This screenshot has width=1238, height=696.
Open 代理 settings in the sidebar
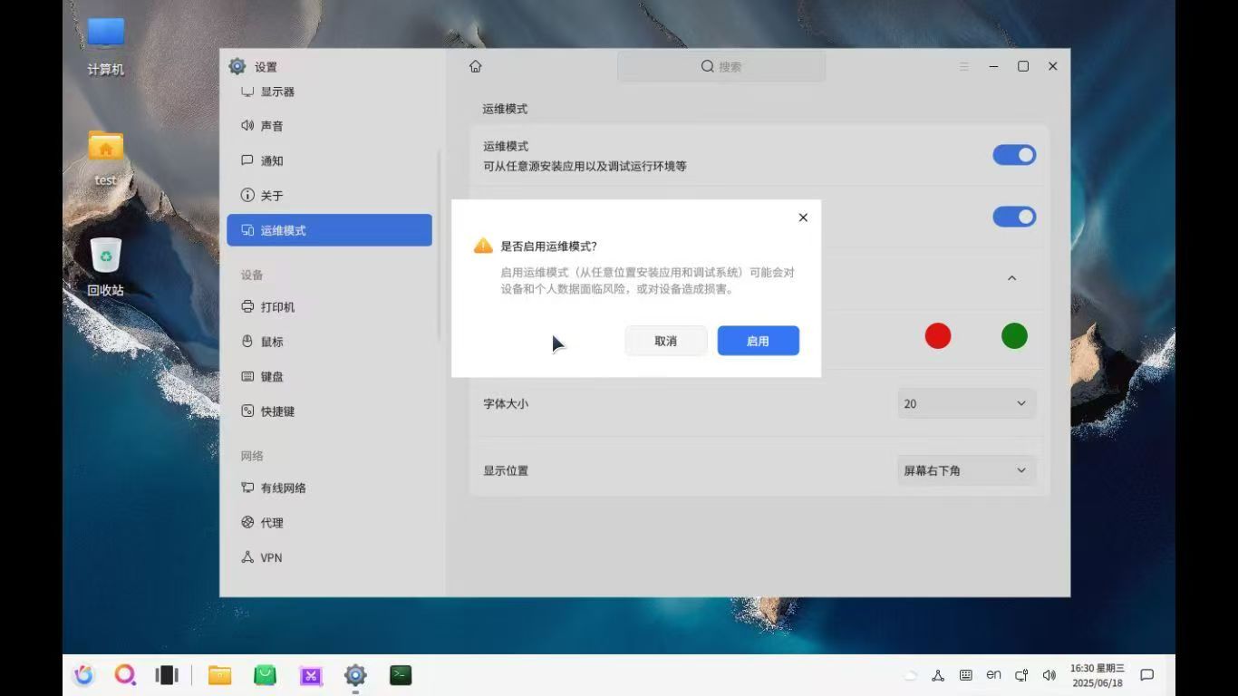pyautogui.click(x=330, y=523)
